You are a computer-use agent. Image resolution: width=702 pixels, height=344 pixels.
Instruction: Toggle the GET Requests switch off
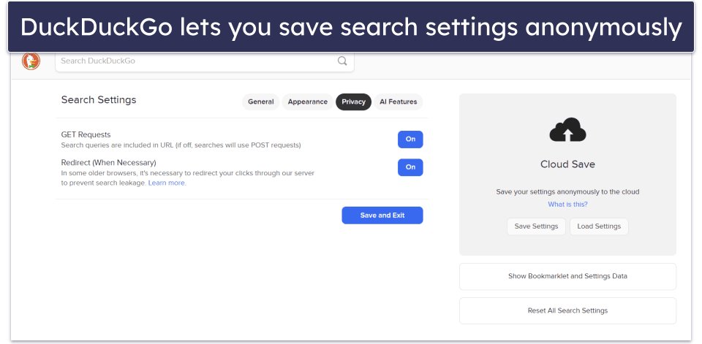[x=410, y=139]
